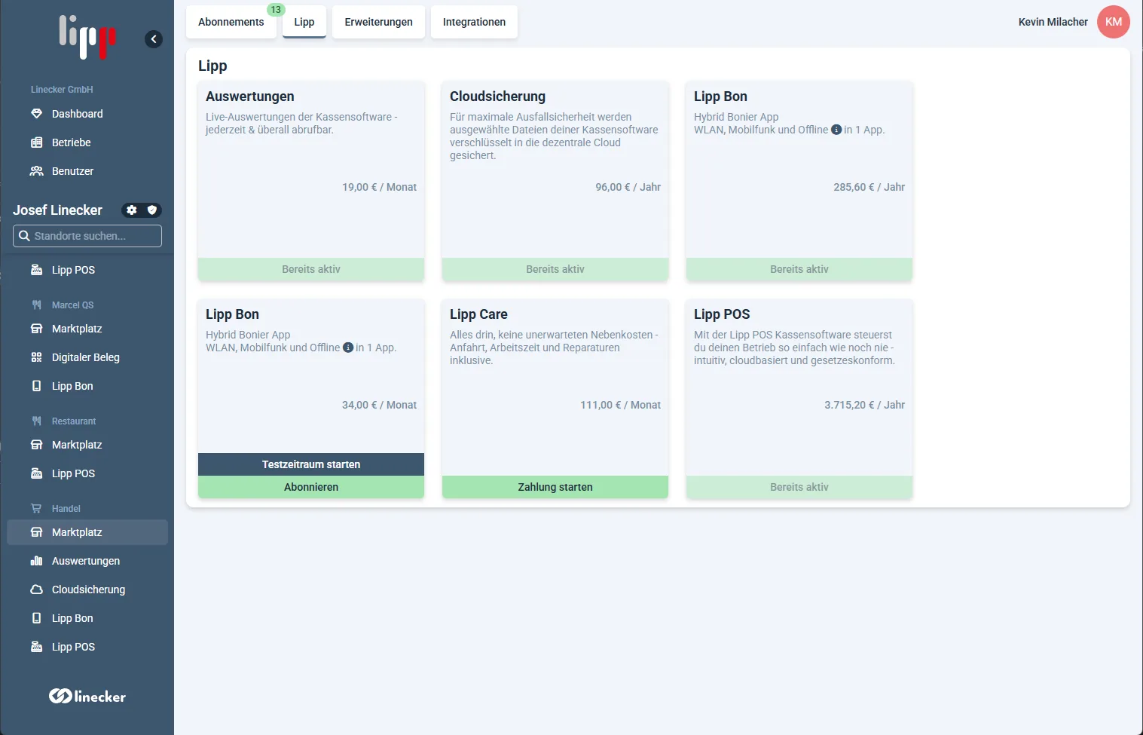
Task: Click Bereits aktiv on the 285,60 € Lipp Bon card
Action: [799, 269]
